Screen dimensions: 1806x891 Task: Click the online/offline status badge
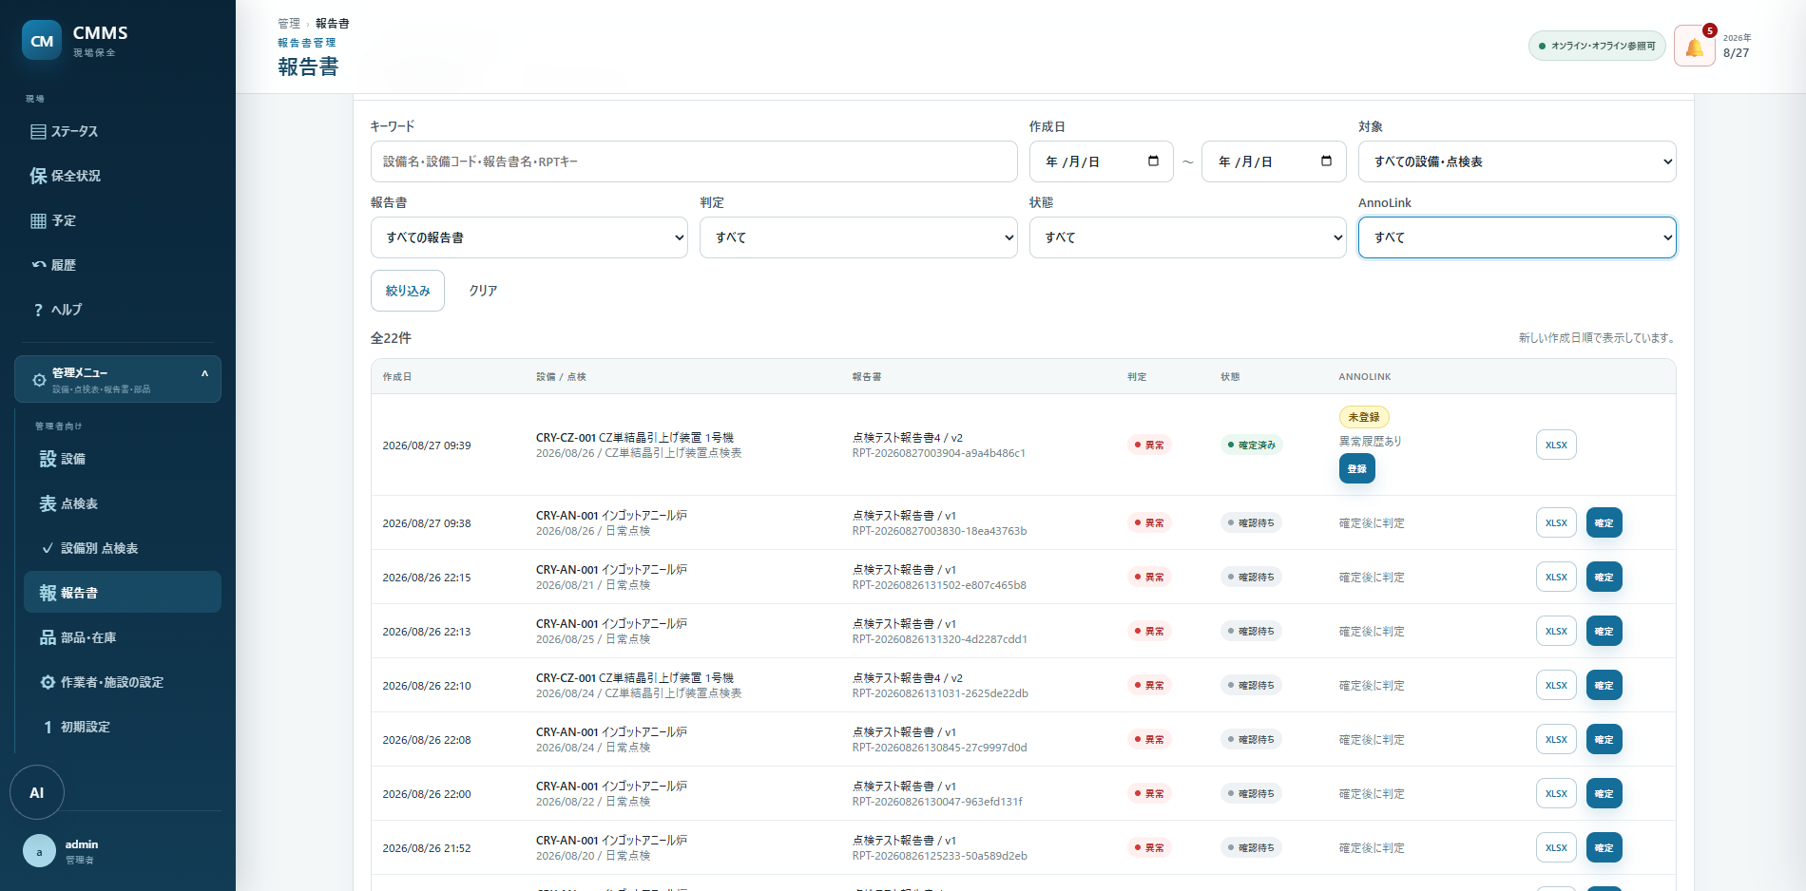coord(1597,46)
